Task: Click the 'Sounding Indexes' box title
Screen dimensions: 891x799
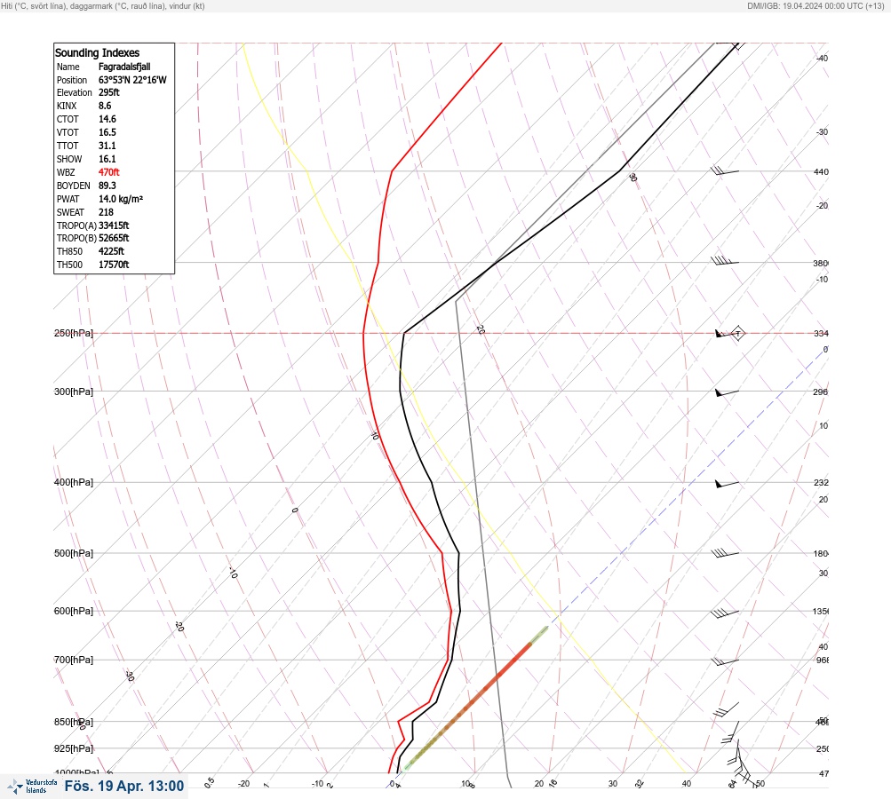Action: click(97, 52)
